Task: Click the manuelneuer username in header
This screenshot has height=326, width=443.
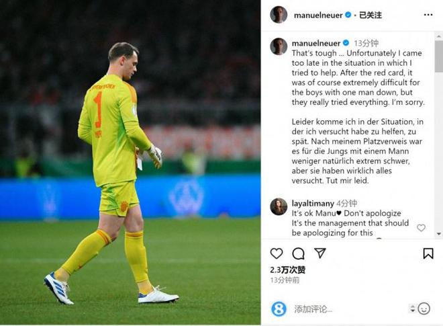Action: coord(318,15)
